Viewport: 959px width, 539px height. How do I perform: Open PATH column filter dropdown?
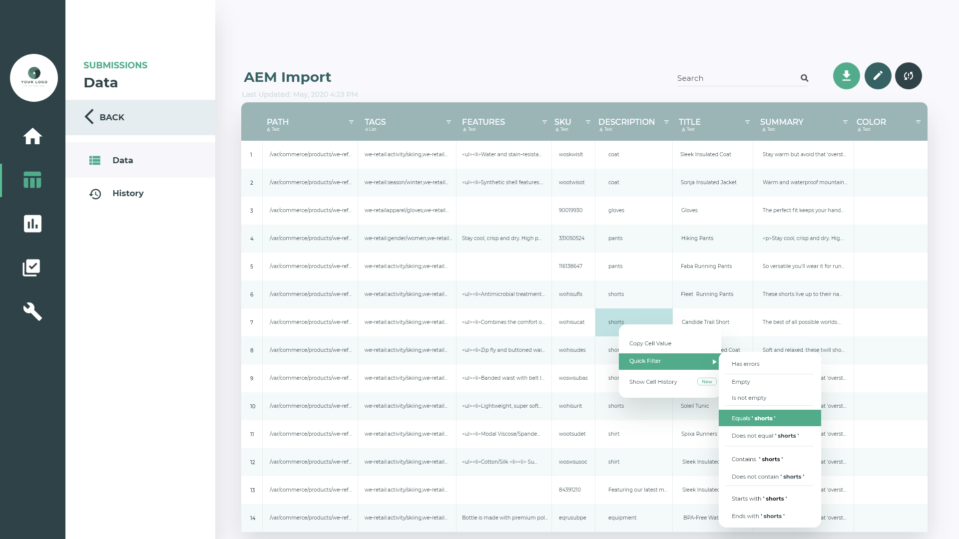pos(351,122)
